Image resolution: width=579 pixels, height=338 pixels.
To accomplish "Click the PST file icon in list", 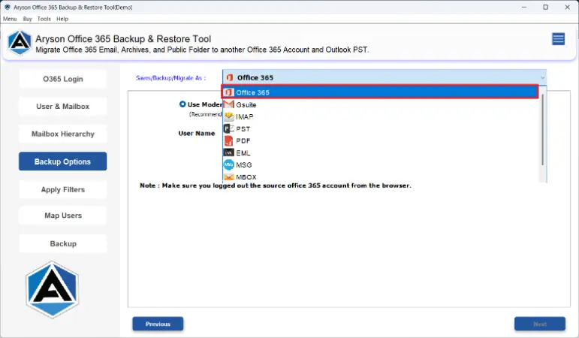I will coord(229,128).
